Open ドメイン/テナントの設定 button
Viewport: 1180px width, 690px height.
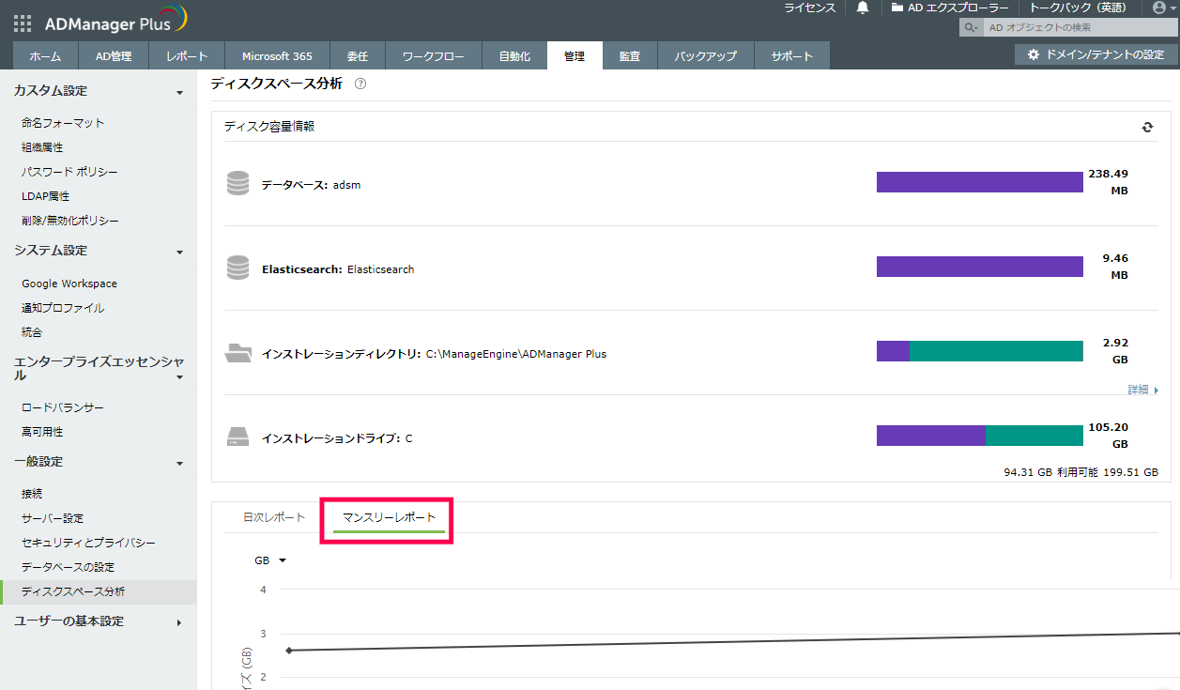1096,54
